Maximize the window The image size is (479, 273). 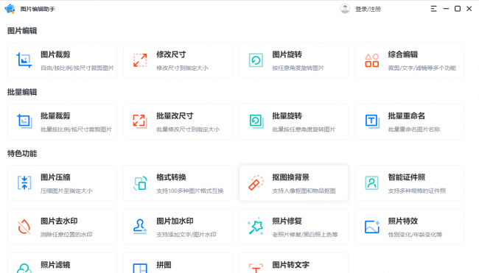click(x=458, y=9)
